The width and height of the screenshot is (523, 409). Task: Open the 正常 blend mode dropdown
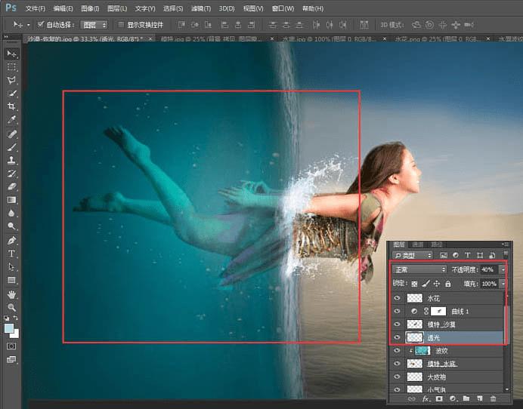point(420,269)
